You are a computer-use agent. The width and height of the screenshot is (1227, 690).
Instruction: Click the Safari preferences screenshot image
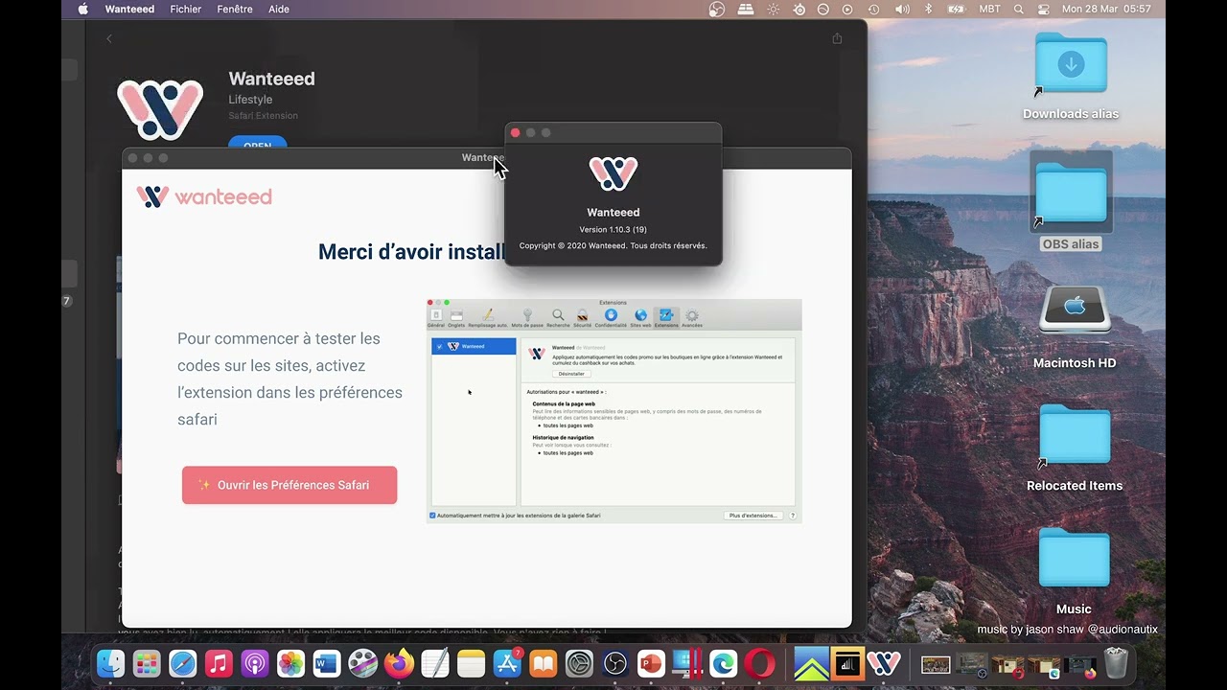(x=613, y=411)
